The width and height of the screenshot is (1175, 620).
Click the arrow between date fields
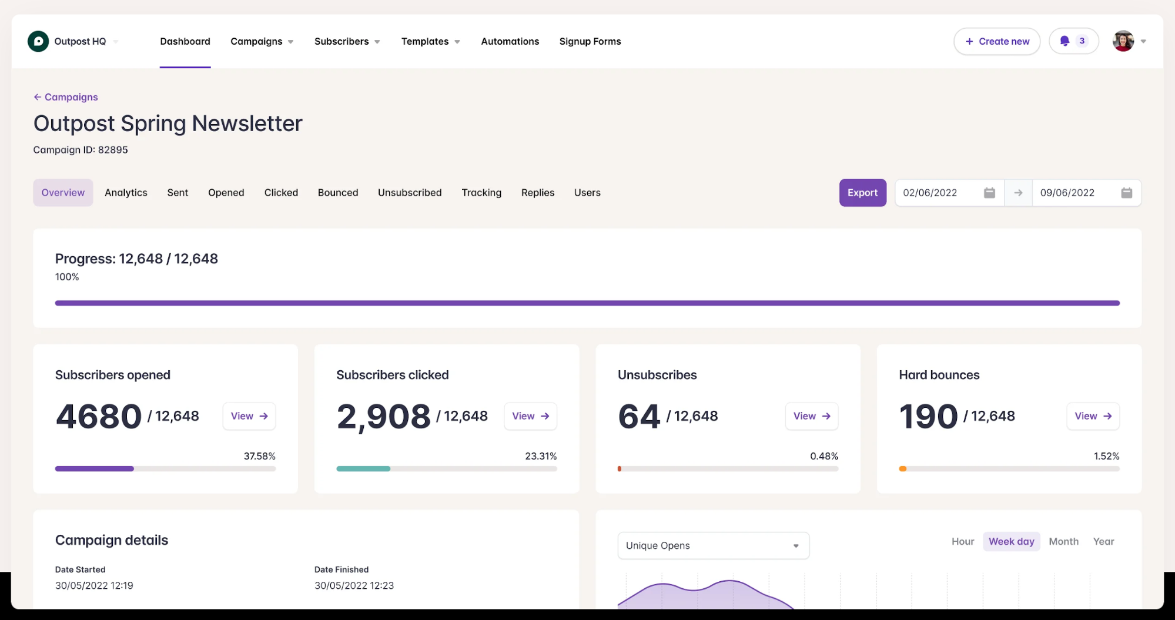point(1018,193)
